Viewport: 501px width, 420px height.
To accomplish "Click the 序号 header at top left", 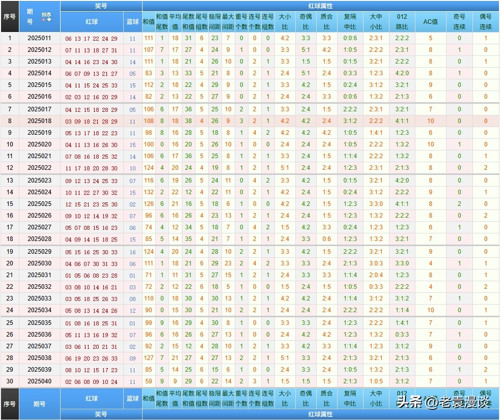I will coord(10,16).
